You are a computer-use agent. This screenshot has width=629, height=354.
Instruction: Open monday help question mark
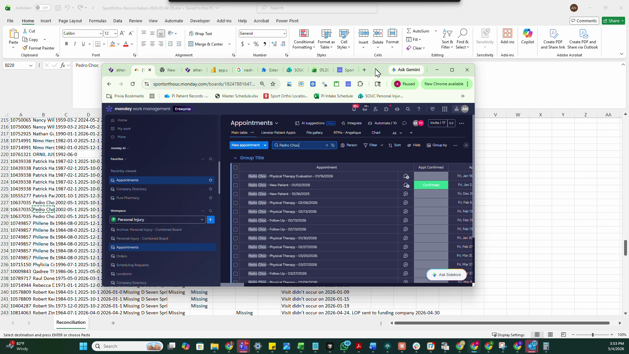(419, 109)
